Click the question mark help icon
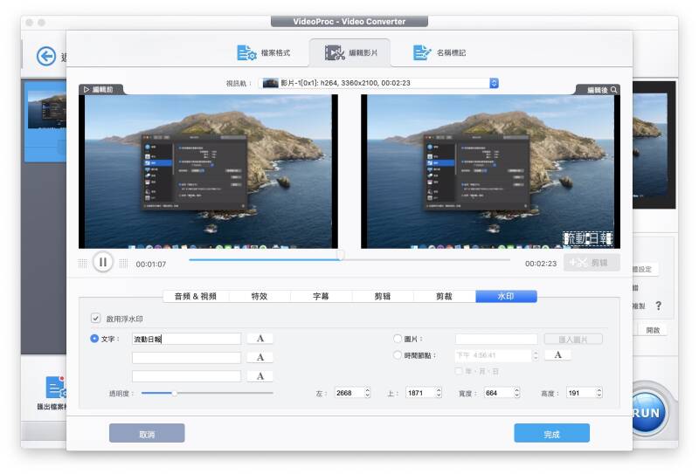Viewport: 699px width, 474px height. [659, 306]
